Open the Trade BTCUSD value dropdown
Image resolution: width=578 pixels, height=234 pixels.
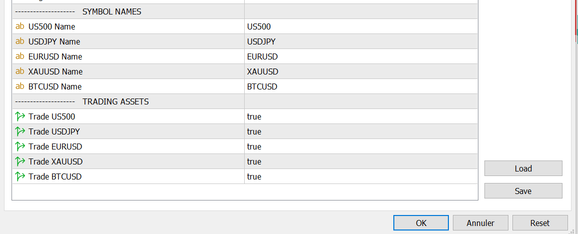(x=361, y=176)
